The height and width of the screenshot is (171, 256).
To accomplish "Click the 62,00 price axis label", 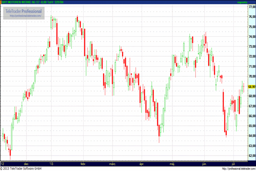I will pos(251,155).
